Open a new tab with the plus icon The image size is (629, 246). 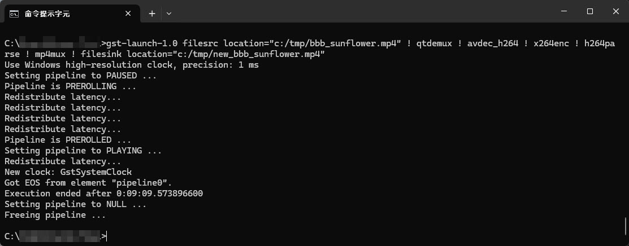(152, 14)
